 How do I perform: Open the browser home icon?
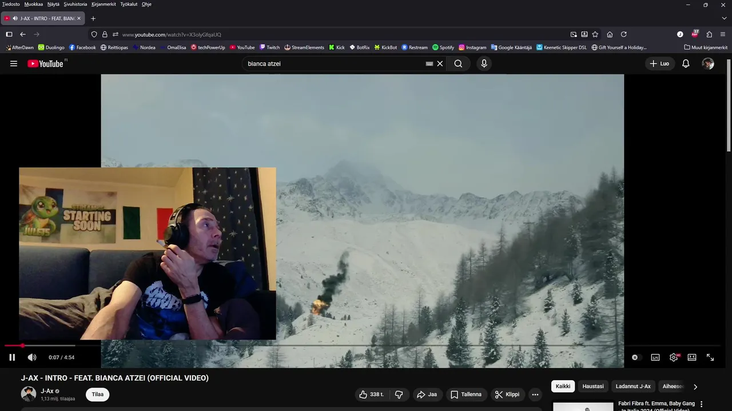click(x=610, y=34)
